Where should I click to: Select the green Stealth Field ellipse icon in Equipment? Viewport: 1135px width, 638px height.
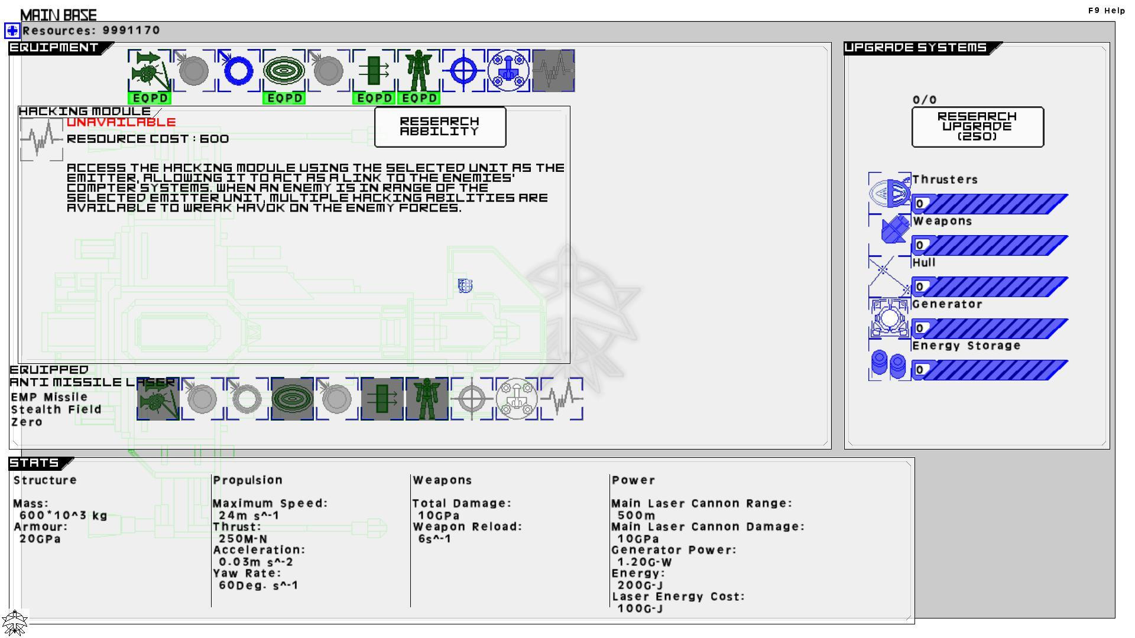click(284, 71)
